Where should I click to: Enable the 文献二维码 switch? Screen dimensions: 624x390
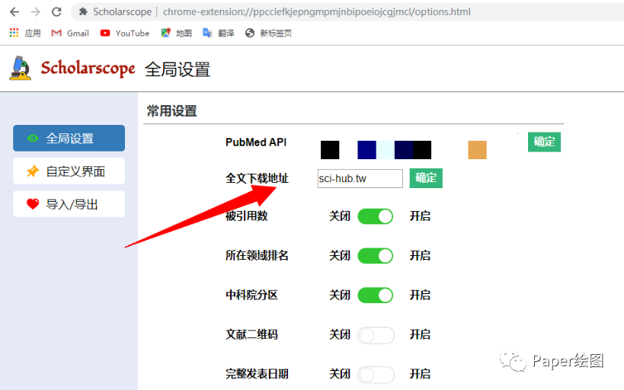click(376, 335)
